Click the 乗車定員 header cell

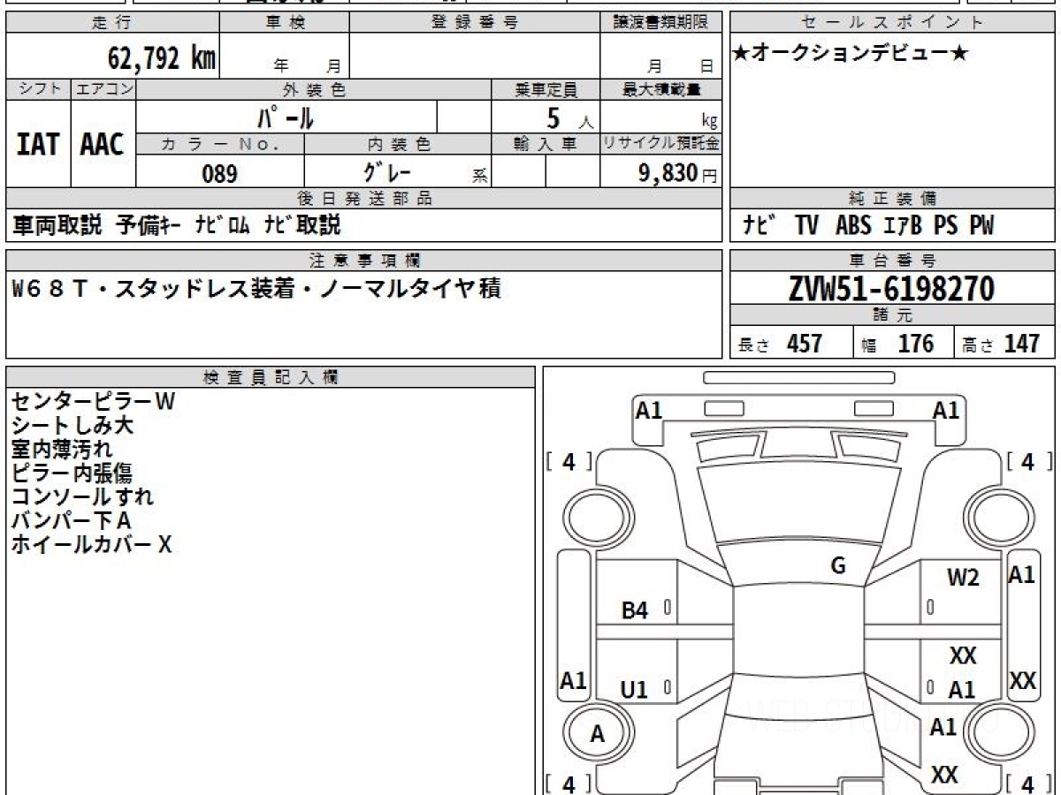click(x=546, y=89)
